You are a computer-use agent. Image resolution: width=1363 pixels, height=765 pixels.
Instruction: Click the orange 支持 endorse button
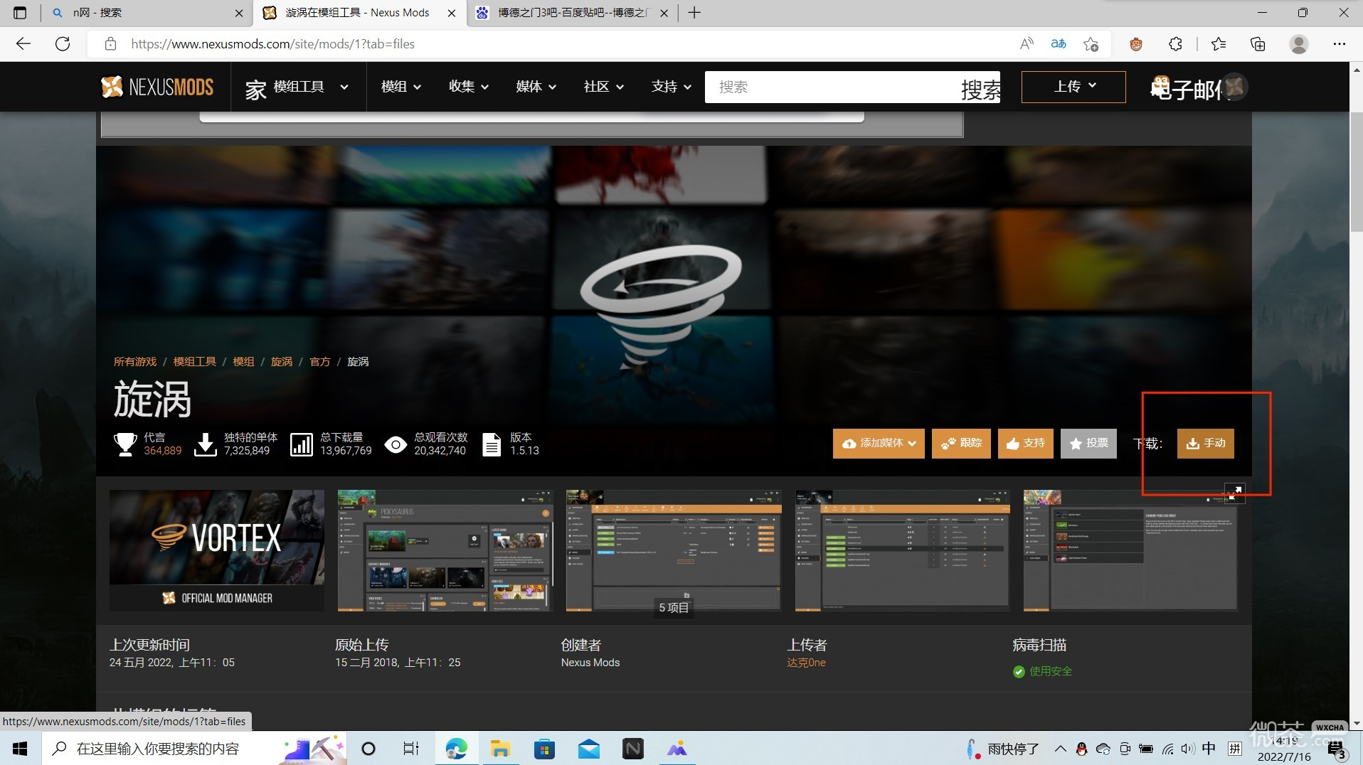(x=1025, y=443)
